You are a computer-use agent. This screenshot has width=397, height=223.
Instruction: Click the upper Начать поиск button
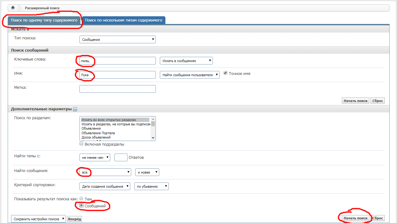coord(356,101)
